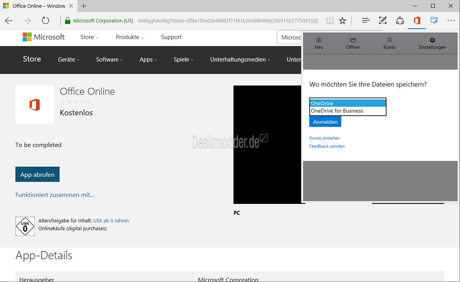Click the USK 0 rating badge

coord(25,226)
